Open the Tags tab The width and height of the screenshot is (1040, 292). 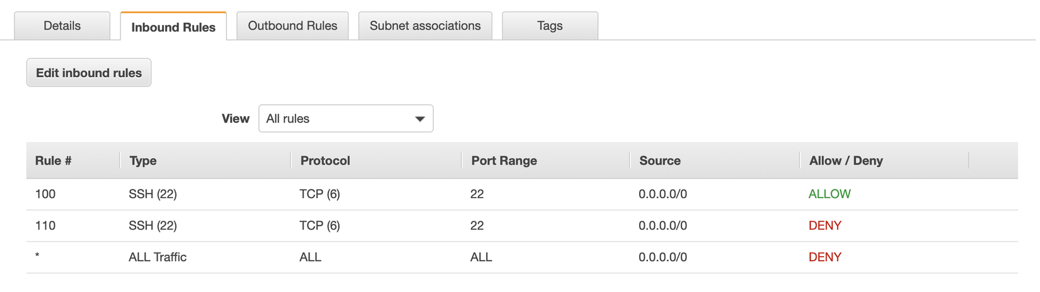(550, 26)
